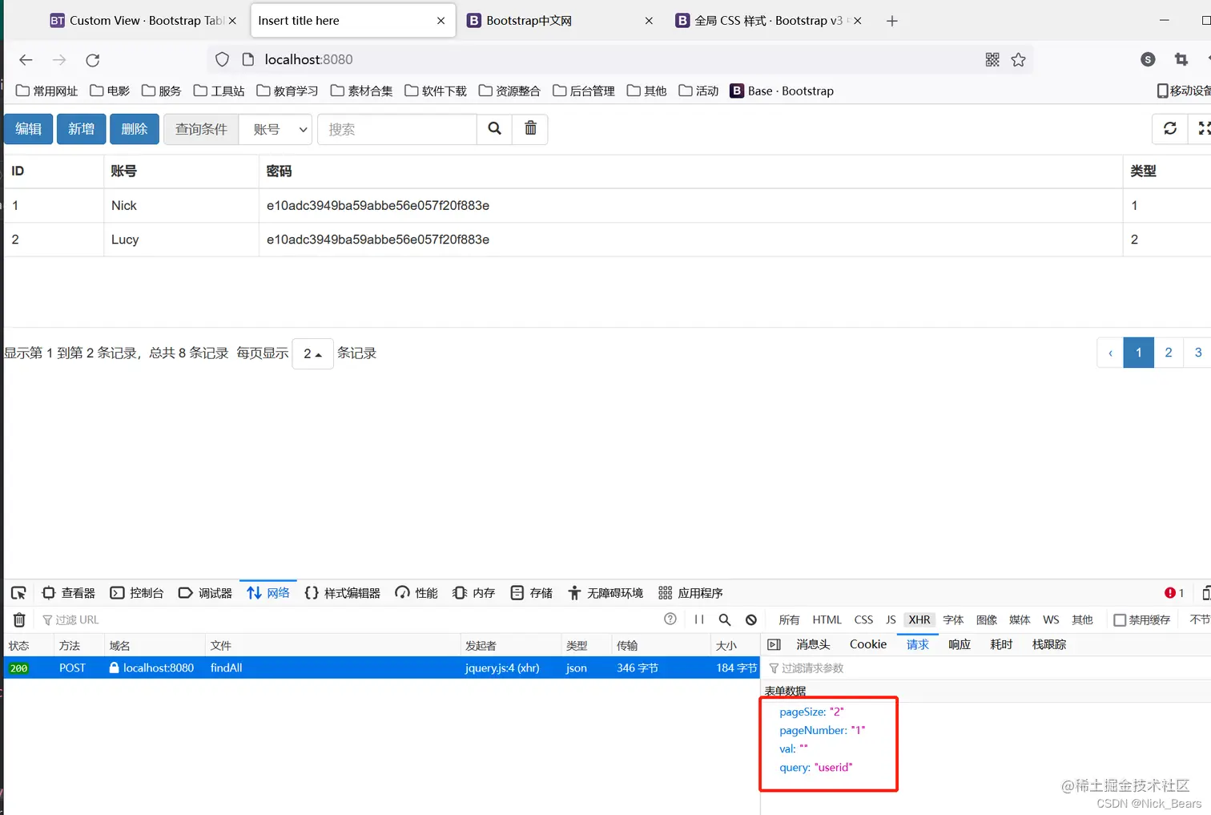Screen dimensions: 1211x815
Task: Open the 教育学习 bookmark folder
Action: point(288,91)
